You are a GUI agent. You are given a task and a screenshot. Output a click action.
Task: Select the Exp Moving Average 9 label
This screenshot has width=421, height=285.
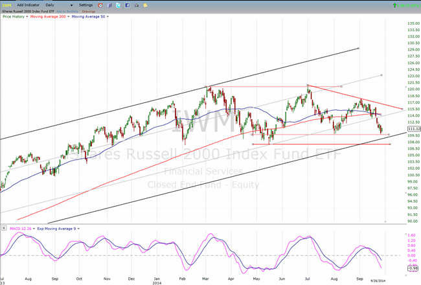(56, 229)
